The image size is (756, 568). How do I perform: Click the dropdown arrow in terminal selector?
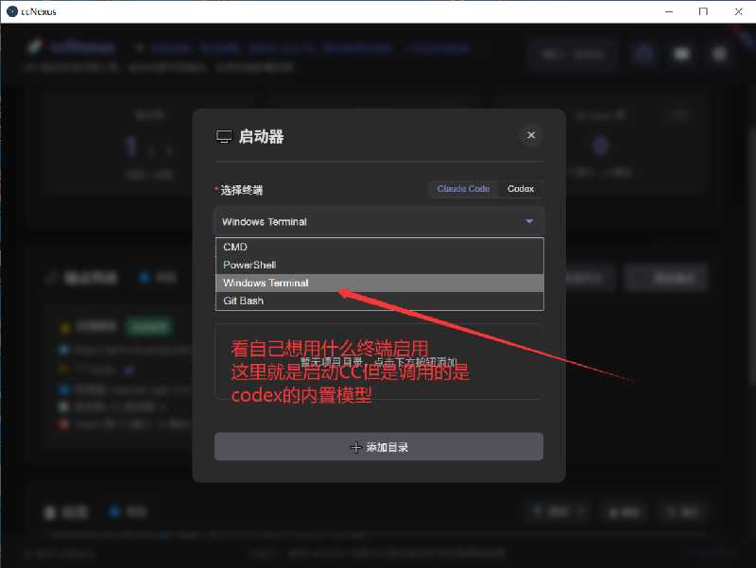[x=529, y=222]
